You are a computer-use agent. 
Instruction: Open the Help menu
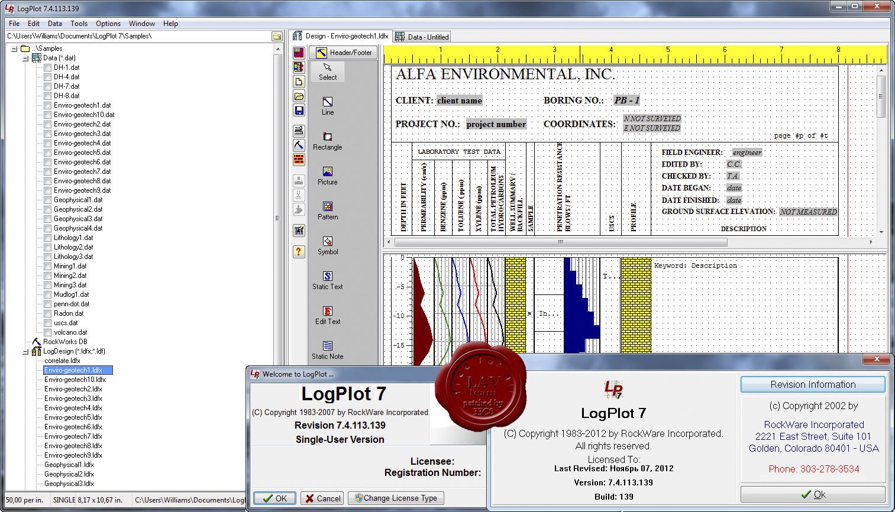170,24
